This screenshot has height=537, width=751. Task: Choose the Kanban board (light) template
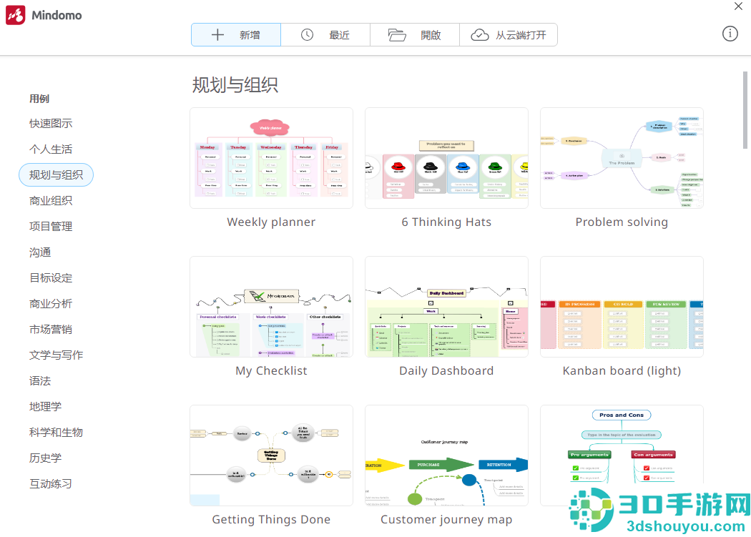point(622,307)
